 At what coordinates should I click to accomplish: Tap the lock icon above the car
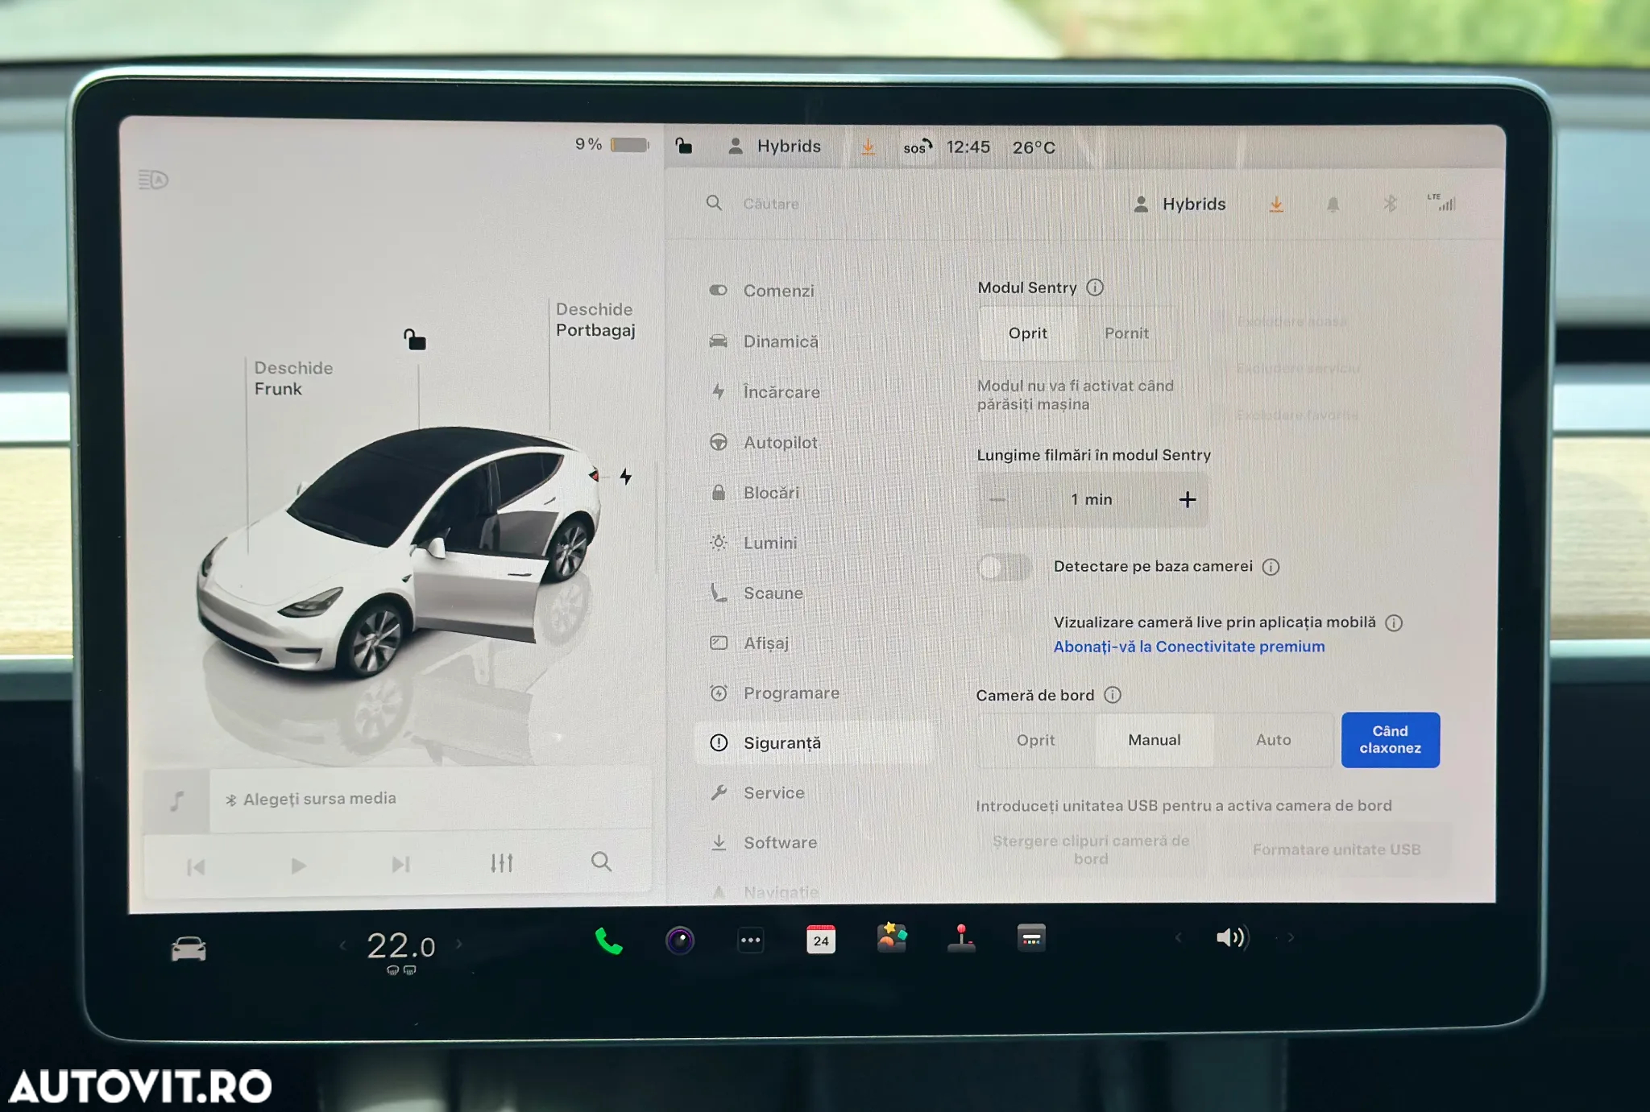pyautogui.click(x=415, y=340)
